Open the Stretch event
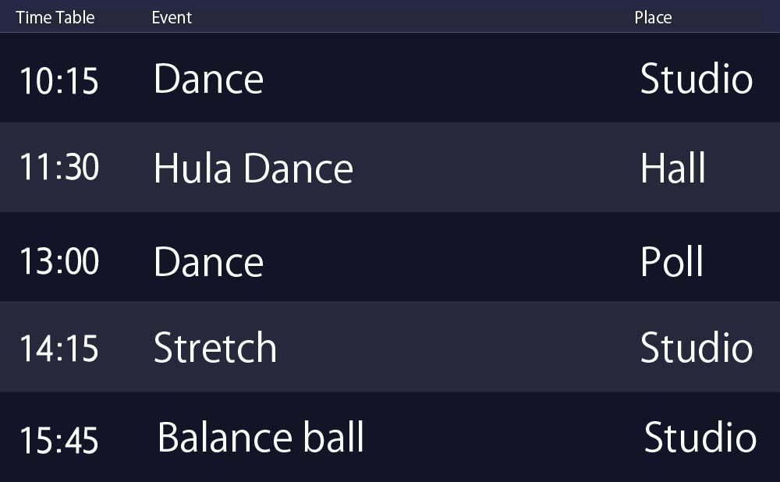 pos(215,347)
